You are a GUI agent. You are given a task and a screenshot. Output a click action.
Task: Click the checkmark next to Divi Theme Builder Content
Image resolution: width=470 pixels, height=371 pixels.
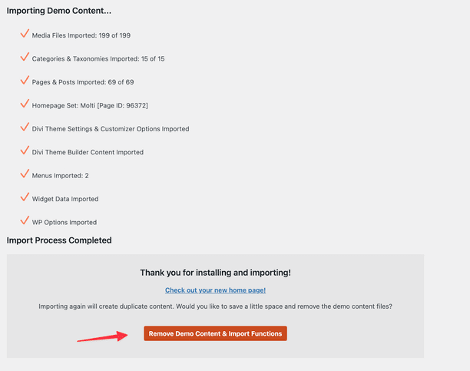25,151
